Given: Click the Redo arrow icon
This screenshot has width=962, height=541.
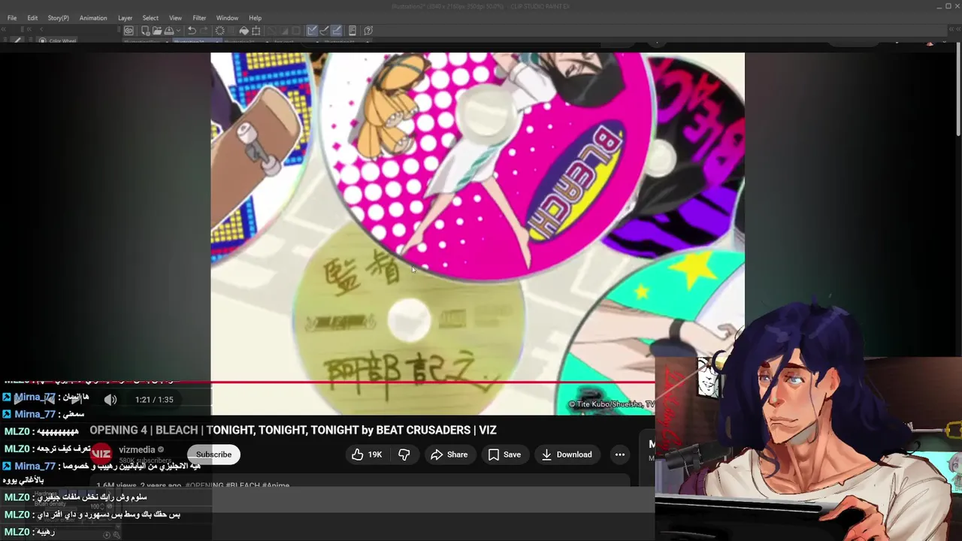Looking at the screenshot, I should (x=204, y=31).
